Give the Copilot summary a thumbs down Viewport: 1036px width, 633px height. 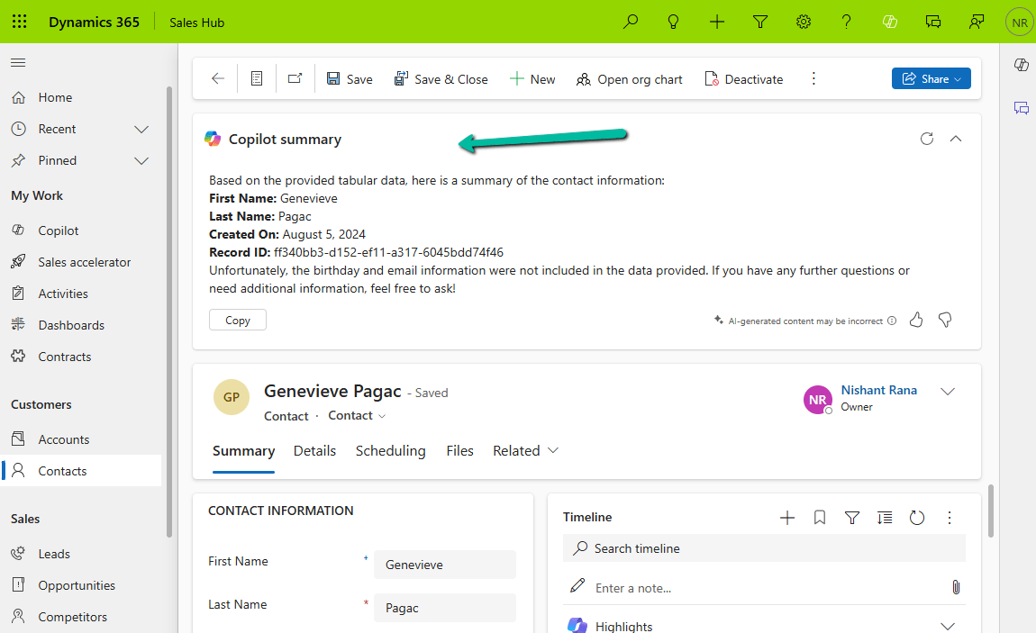point(945,320)
